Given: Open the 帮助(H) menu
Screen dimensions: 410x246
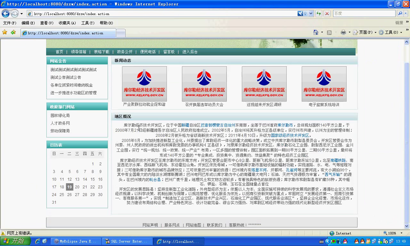Looking at the screenshot, I should 106,23.
